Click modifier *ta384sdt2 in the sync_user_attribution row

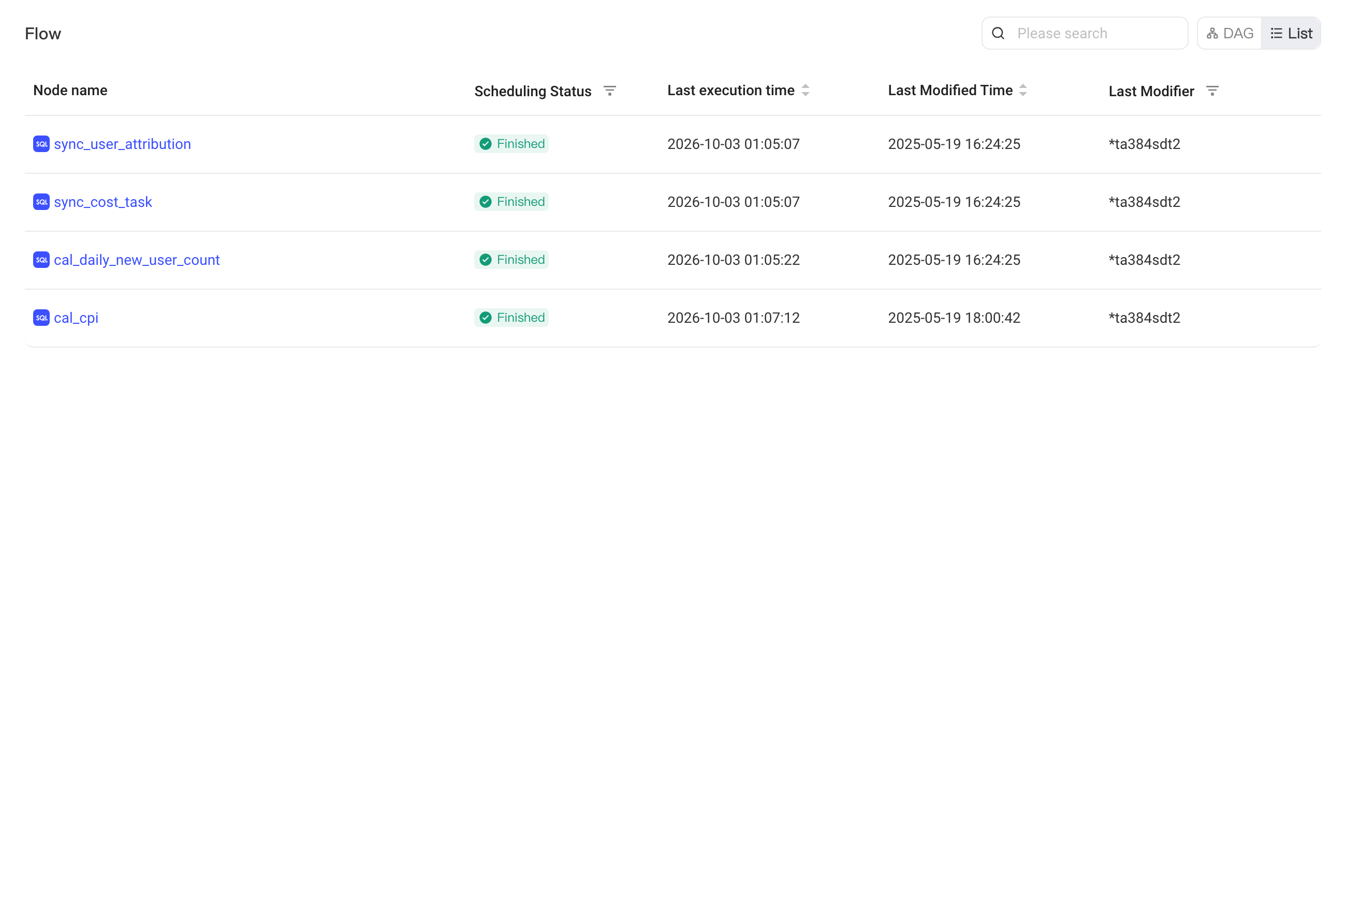pos(1144,144)
